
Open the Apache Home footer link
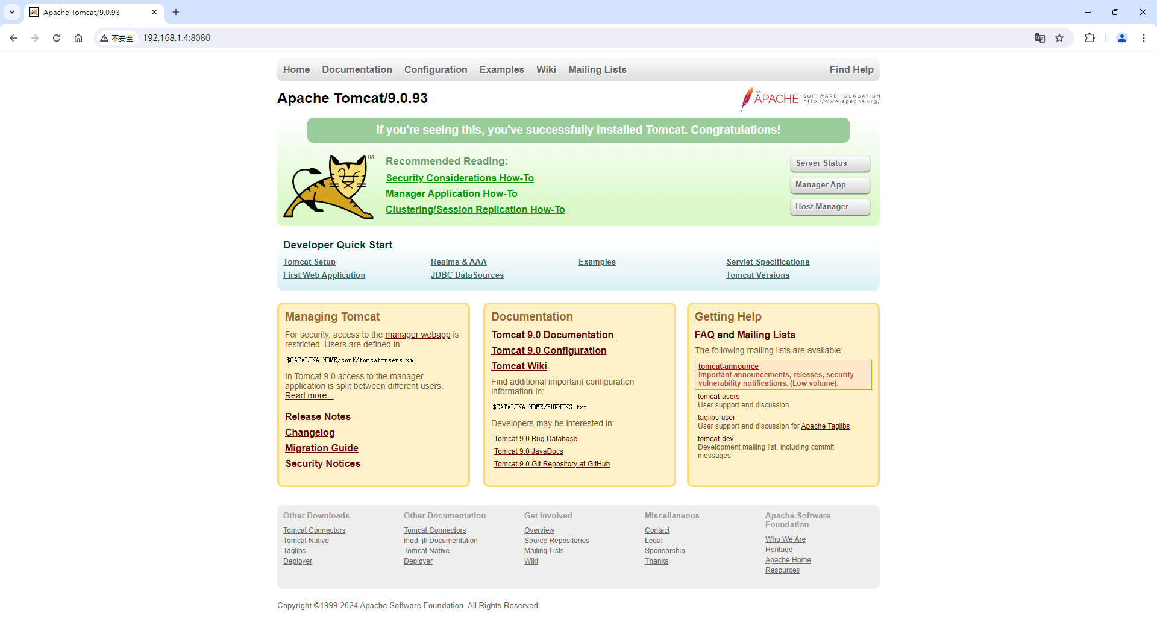[788, 561]
